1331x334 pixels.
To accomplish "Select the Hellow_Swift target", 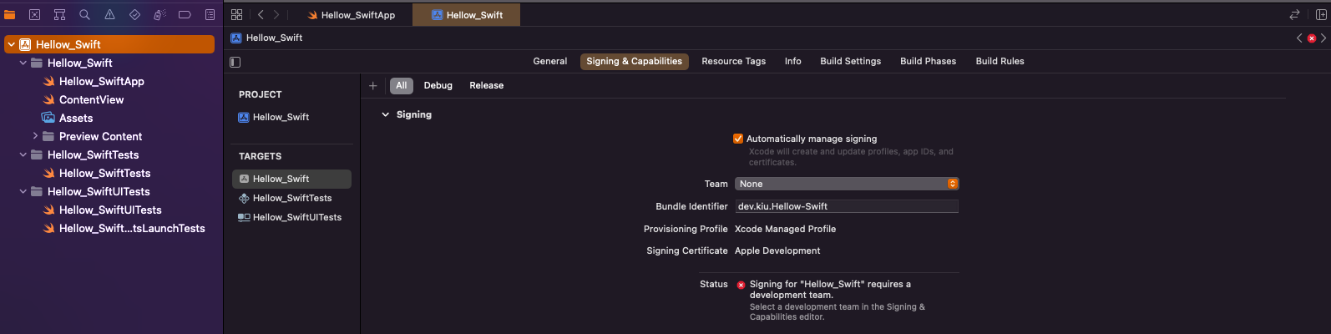I will tap(291, 179).
